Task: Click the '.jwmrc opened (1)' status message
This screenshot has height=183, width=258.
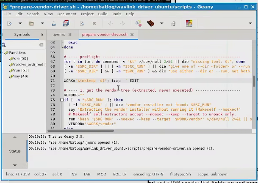Action: click(74, 142)
